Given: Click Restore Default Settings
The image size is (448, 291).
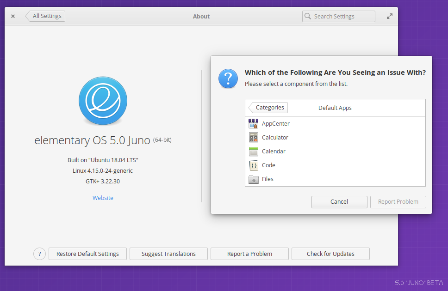Looking at the screenshot, I should (x=87, y=254).
